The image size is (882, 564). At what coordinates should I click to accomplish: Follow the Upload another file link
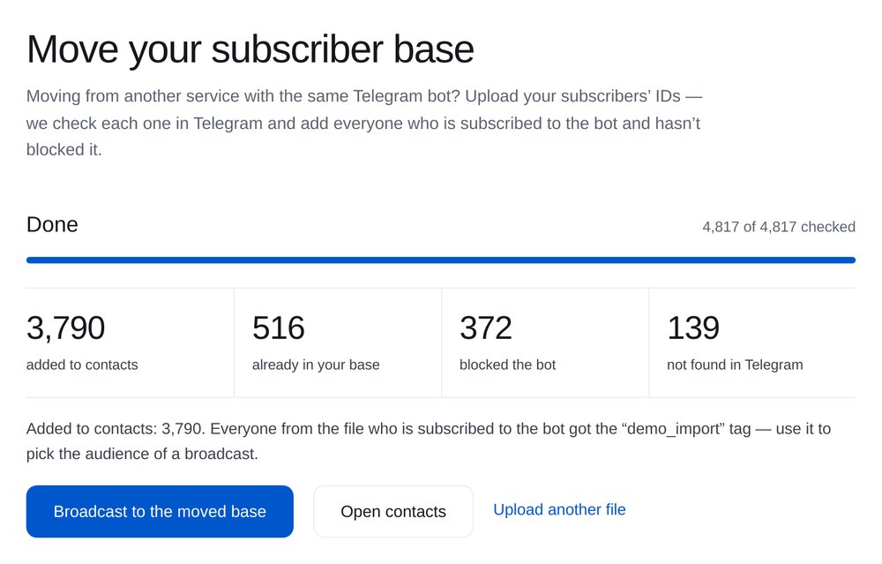(x=559, y=509)
